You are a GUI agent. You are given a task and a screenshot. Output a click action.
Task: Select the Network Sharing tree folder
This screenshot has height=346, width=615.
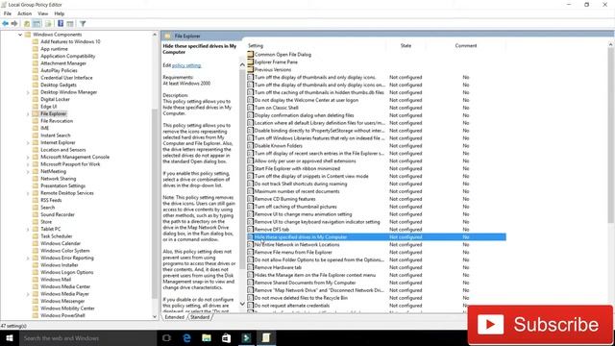pos(58,179)
